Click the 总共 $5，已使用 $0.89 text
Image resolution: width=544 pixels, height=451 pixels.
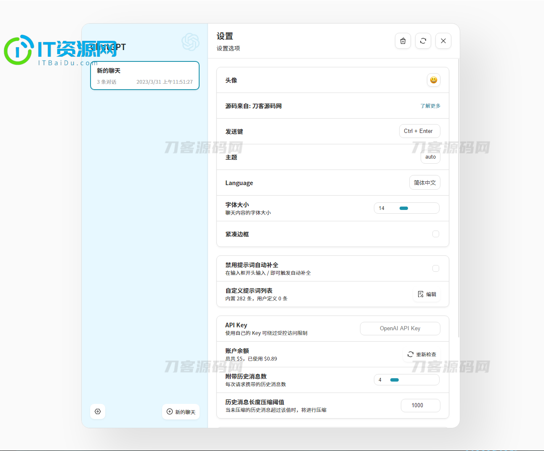tap(251, 359)
